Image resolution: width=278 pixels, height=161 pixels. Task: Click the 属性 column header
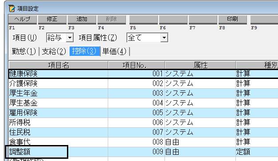tap(200, 65)
